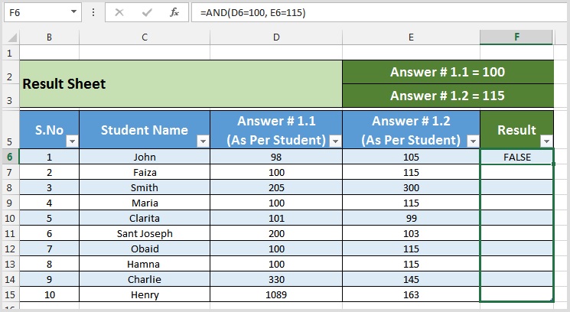Select Charlie's answer 330
The height and width of the screenshot is (312, 570).
point(276,279)
